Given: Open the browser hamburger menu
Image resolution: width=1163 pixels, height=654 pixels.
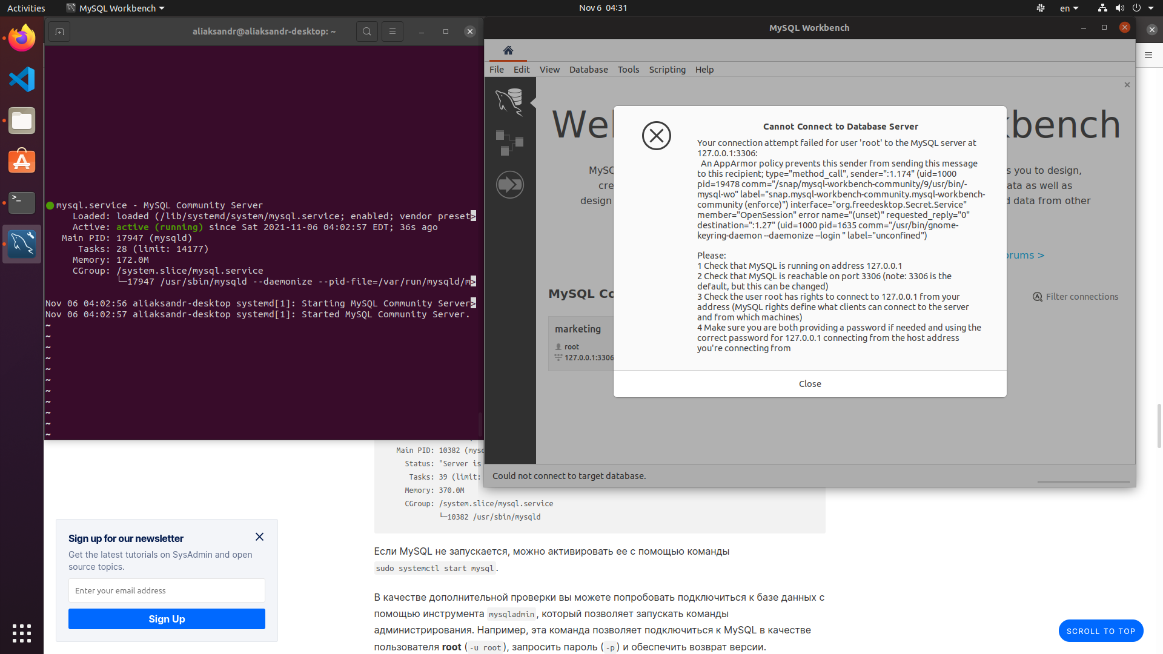Looking at the screenshot, I should [x=1148, y=55].
